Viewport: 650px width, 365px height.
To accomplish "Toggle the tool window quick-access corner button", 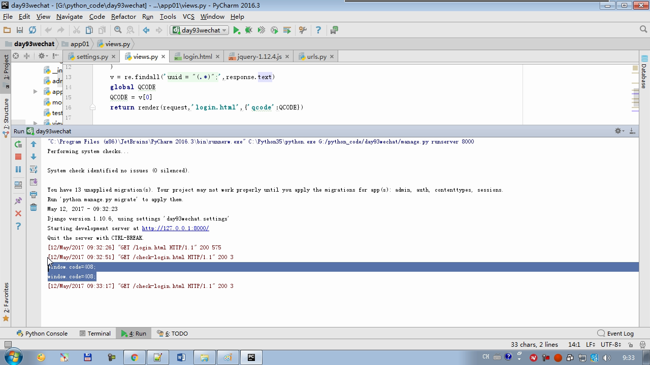I will [8, 345].
